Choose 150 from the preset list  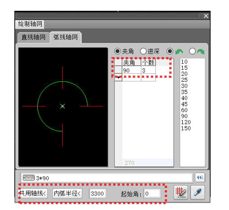pos(186,128)
